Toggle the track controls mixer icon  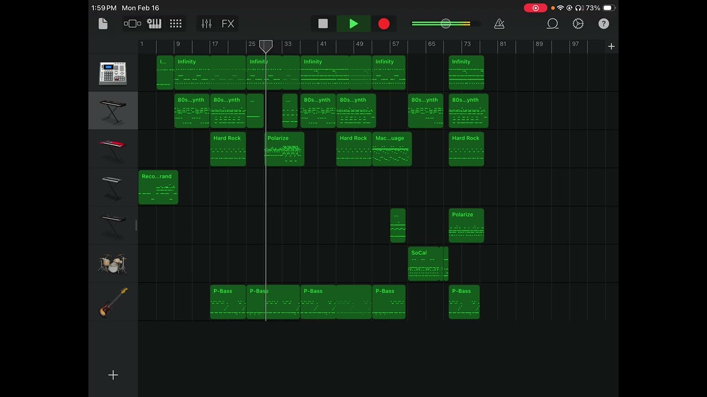click(207, 24)
